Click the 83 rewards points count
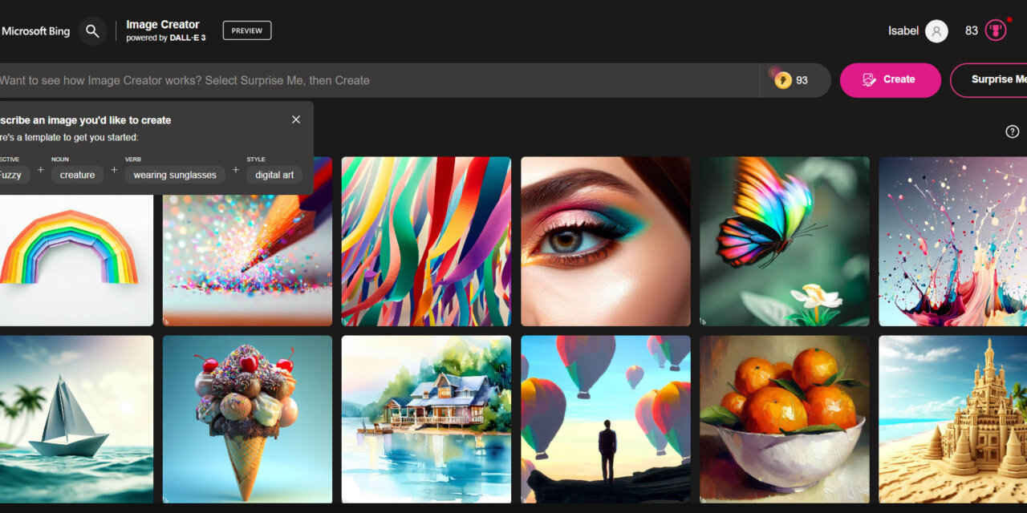This screenshot has height=513, width=1027. coord(972,31)
